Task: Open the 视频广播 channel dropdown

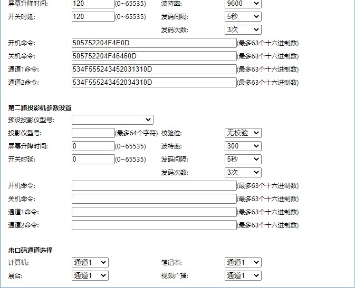Action: coord(243,275)
